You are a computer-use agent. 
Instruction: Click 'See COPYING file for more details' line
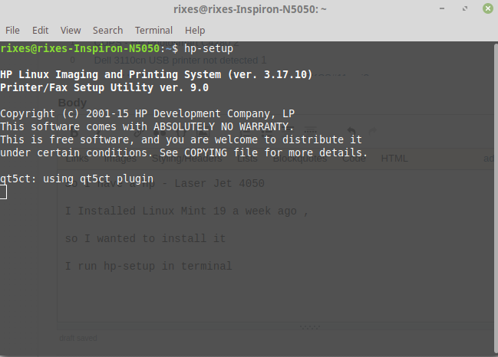(x=184, y=152)
